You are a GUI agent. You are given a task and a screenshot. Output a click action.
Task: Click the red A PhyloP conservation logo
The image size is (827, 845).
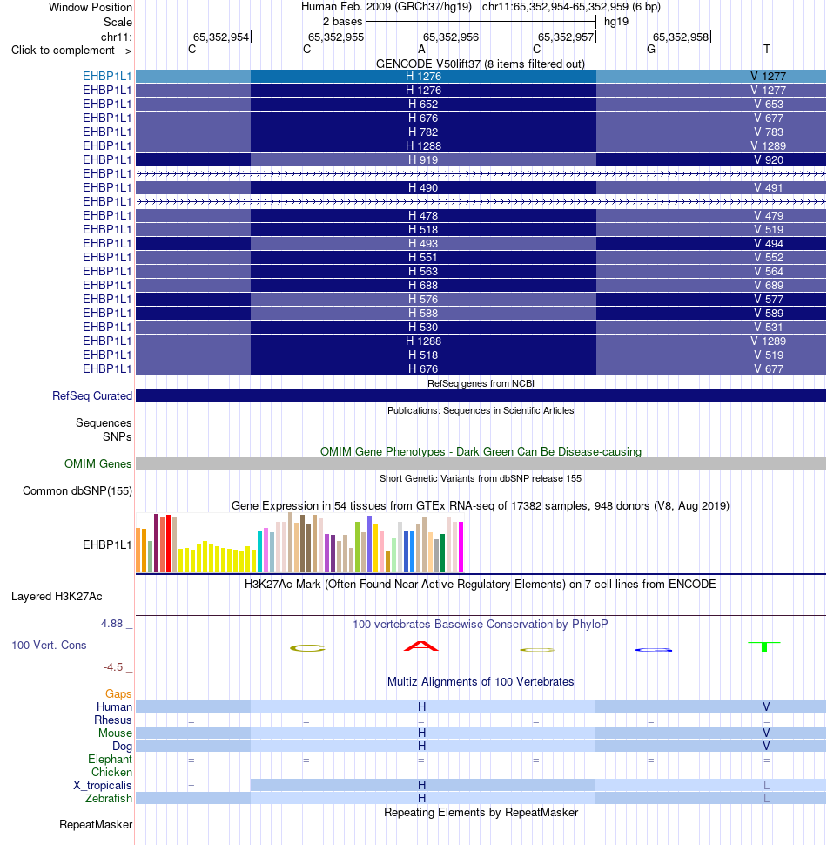(x=421, y=646)
